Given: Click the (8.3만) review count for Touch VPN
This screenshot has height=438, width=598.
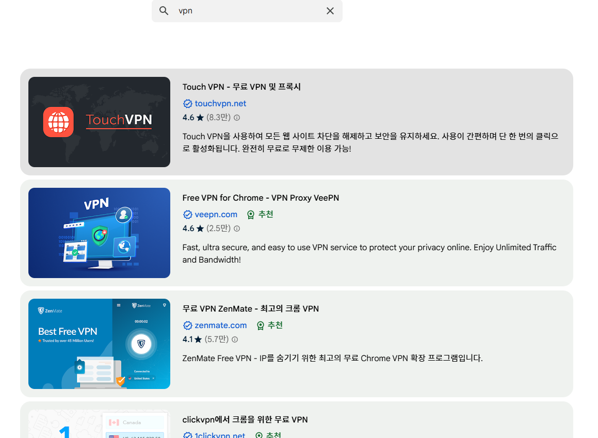Looking at the screenshot, I should click(x=219, y=118).
